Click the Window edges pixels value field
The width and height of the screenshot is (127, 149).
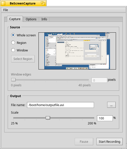coord(99,80)
